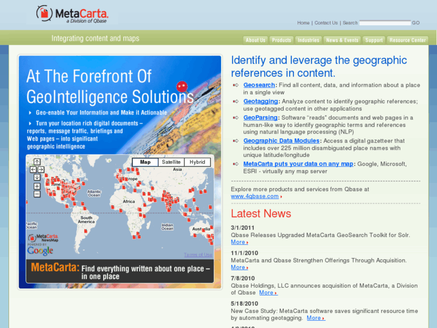Open the News & Events tab

point(342,40)
